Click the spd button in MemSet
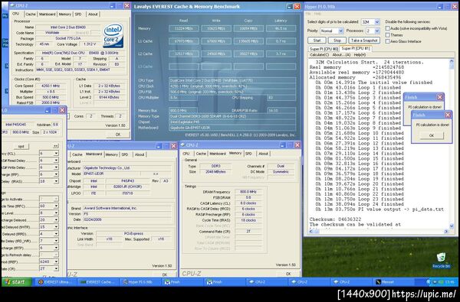This screenshot has height=302, width=460. point(21,146)
